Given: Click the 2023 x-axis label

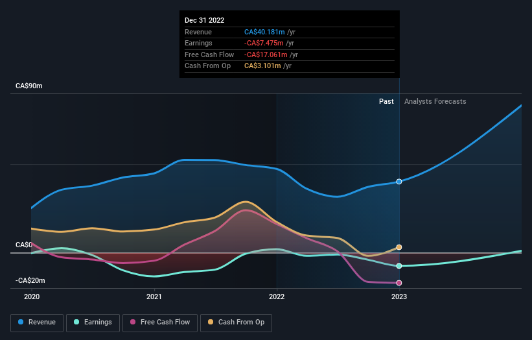Looking at the screenshot, I should click(x=399, y=297).
